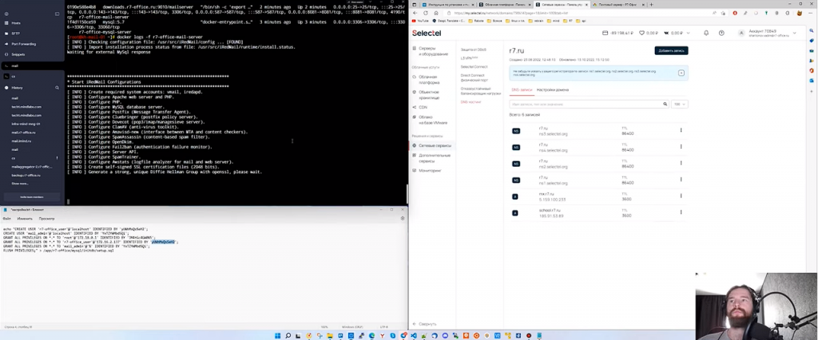Open mail.imind.ru from History list
818x340 pixels.
pos(22,140)
